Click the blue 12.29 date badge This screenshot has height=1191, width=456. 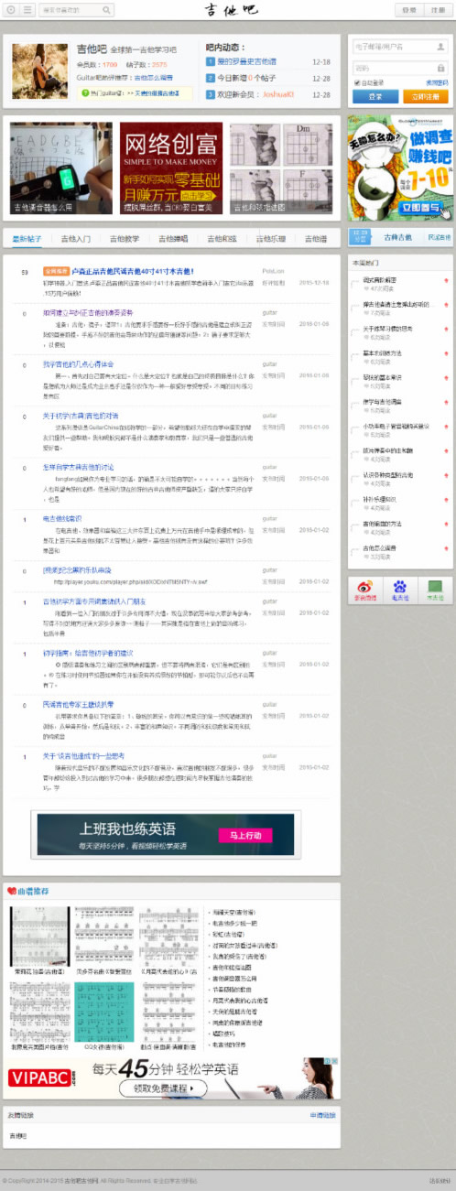click(360, 237)
